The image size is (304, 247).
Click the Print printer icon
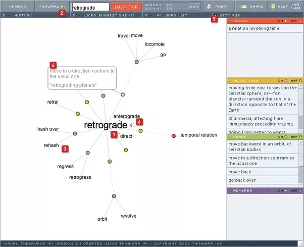coord(209,7)
